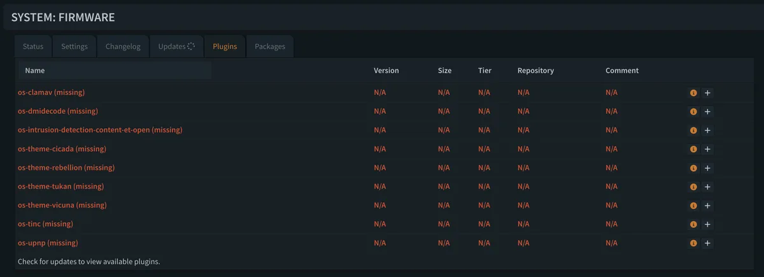Click Comment N/A for os-upnp

pyautogui.click(x=612, y=243)
